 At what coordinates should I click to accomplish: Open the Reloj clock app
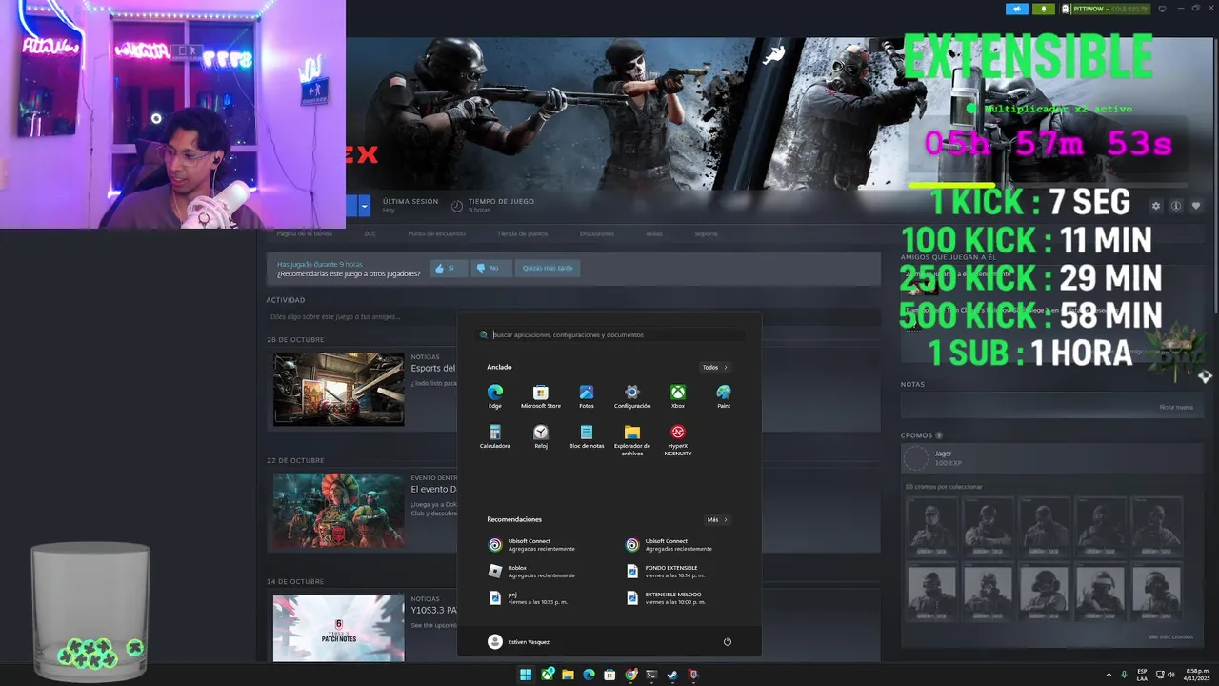point(541,437)
